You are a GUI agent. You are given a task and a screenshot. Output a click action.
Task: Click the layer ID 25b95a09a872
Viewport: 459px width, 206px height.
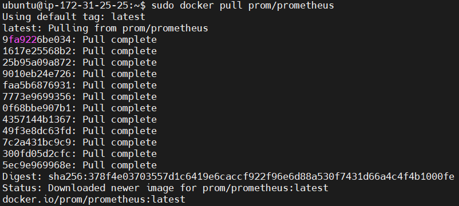click(x=37, y=62)
